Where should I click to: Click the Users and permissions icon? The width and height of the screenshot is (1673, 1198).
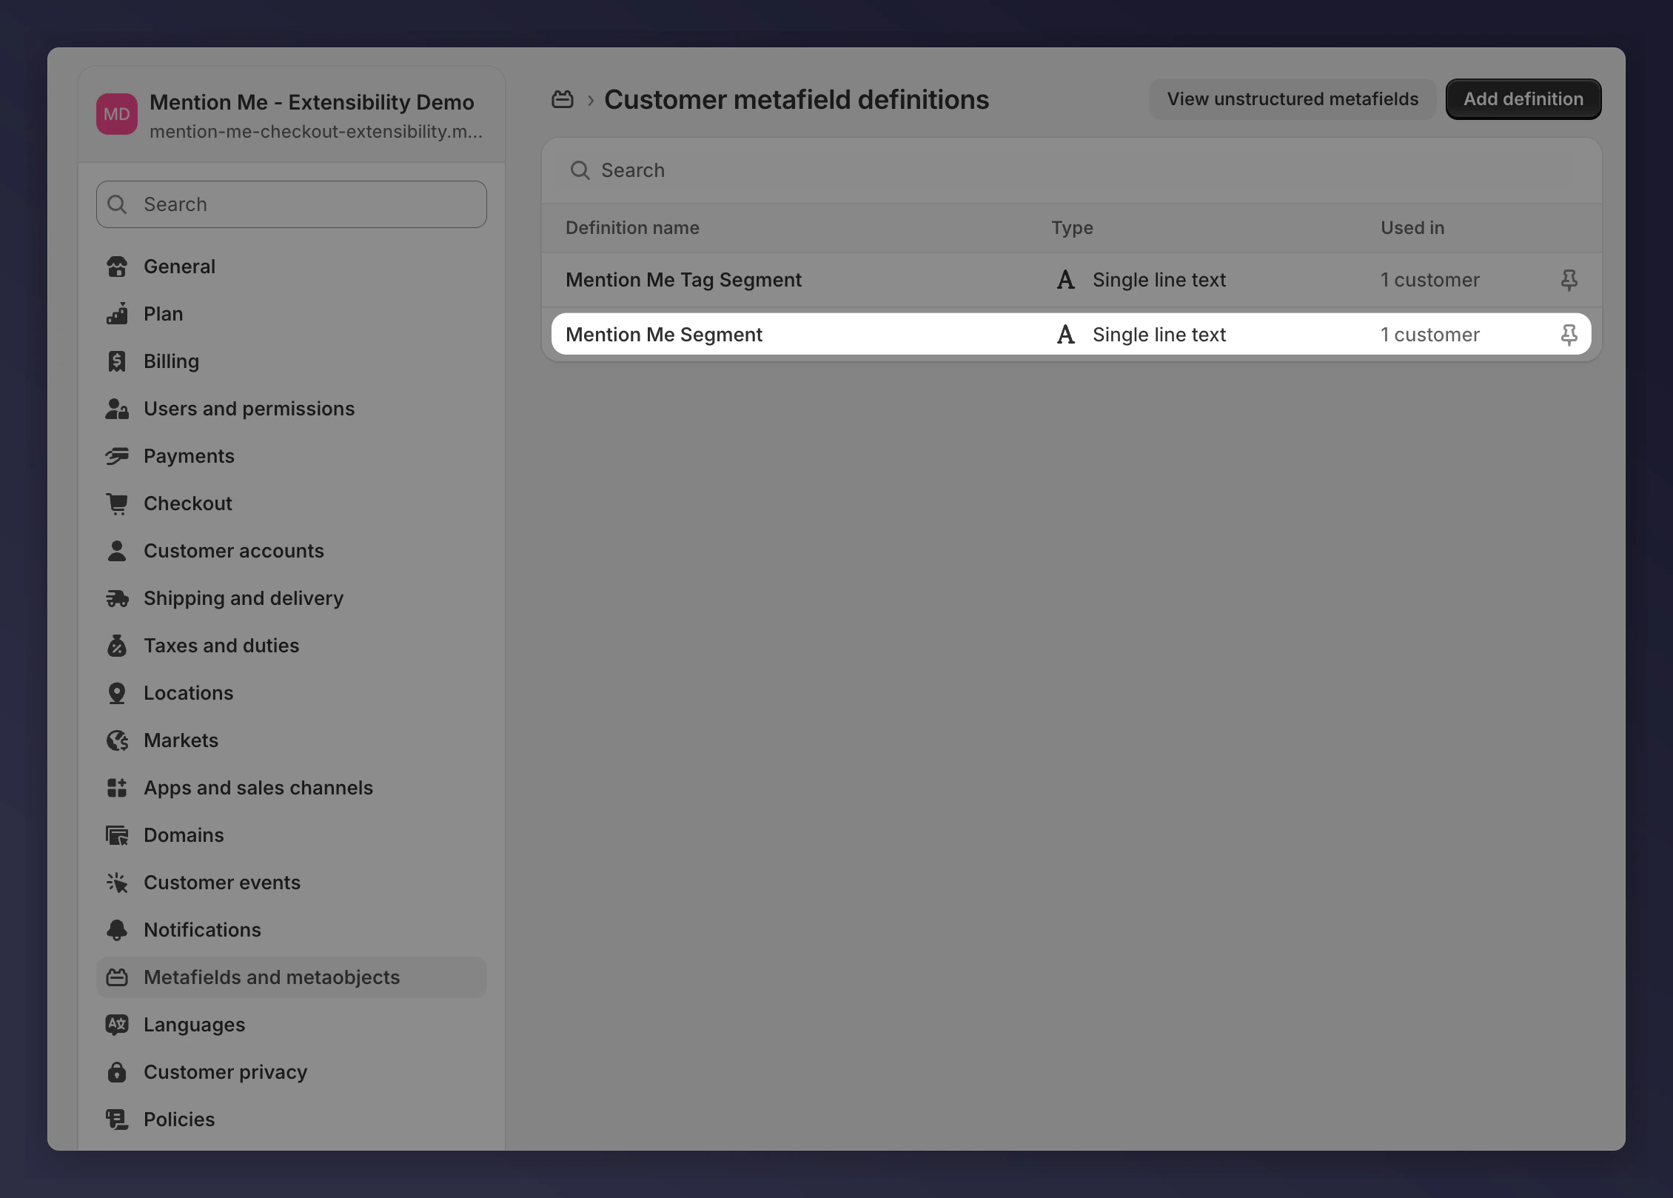coord(117,409)
